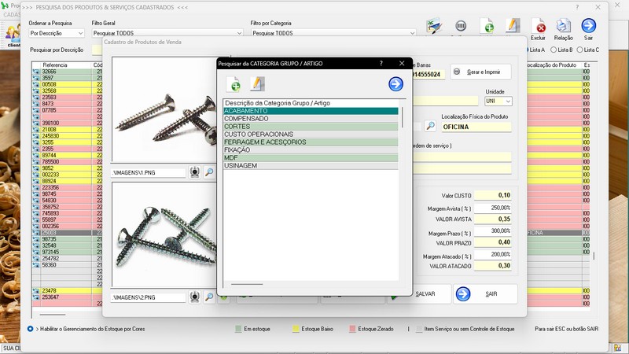
Task: Click the first screws product thumbnail
Action: (x=164, y=109)
